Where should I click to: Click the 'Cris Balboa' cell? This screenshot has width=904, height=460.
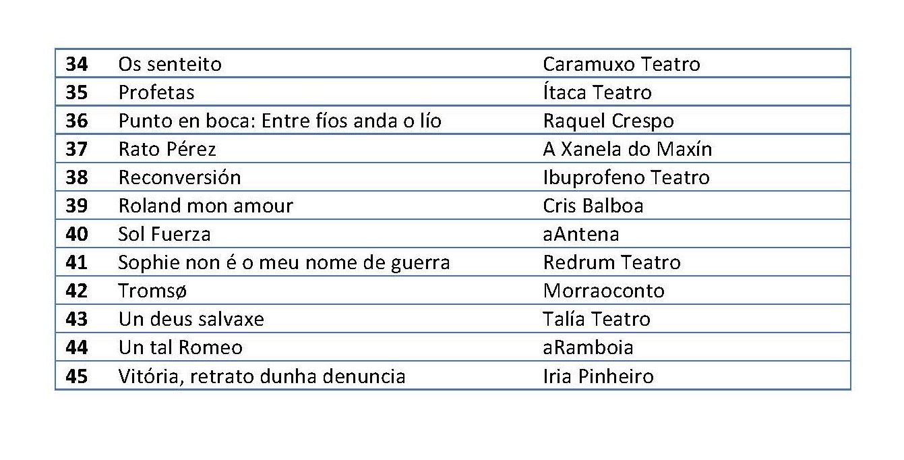[593, 206]
